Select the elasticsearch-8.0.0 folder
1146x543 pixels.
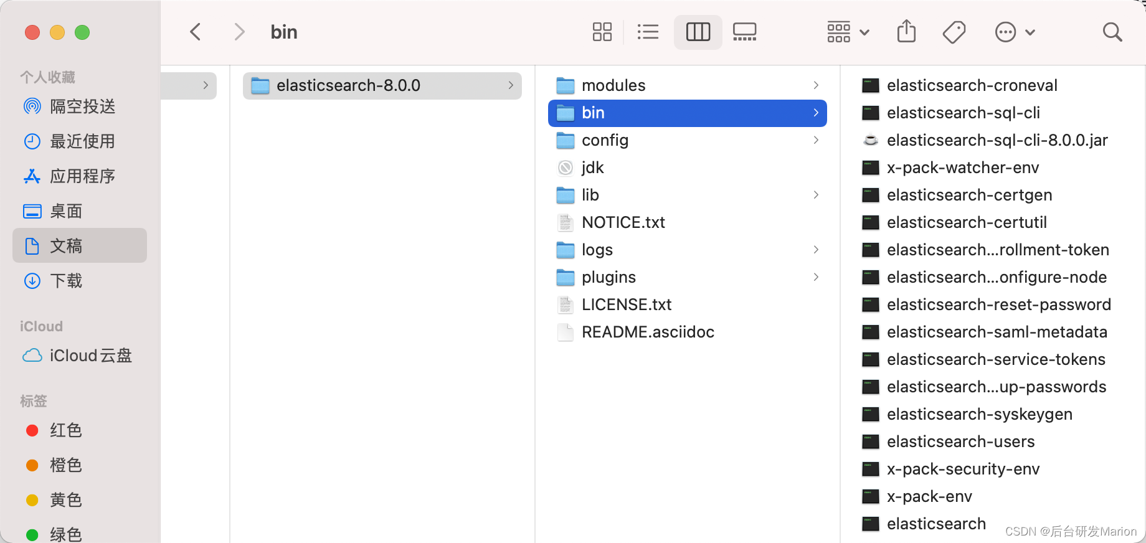382,85
